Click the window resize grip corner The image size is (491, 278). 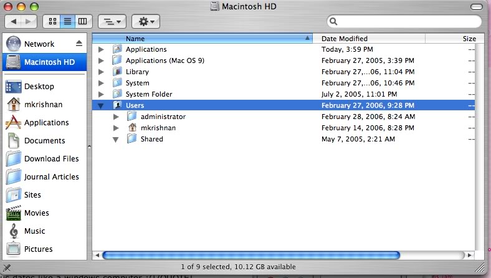[x=480, y=267]
